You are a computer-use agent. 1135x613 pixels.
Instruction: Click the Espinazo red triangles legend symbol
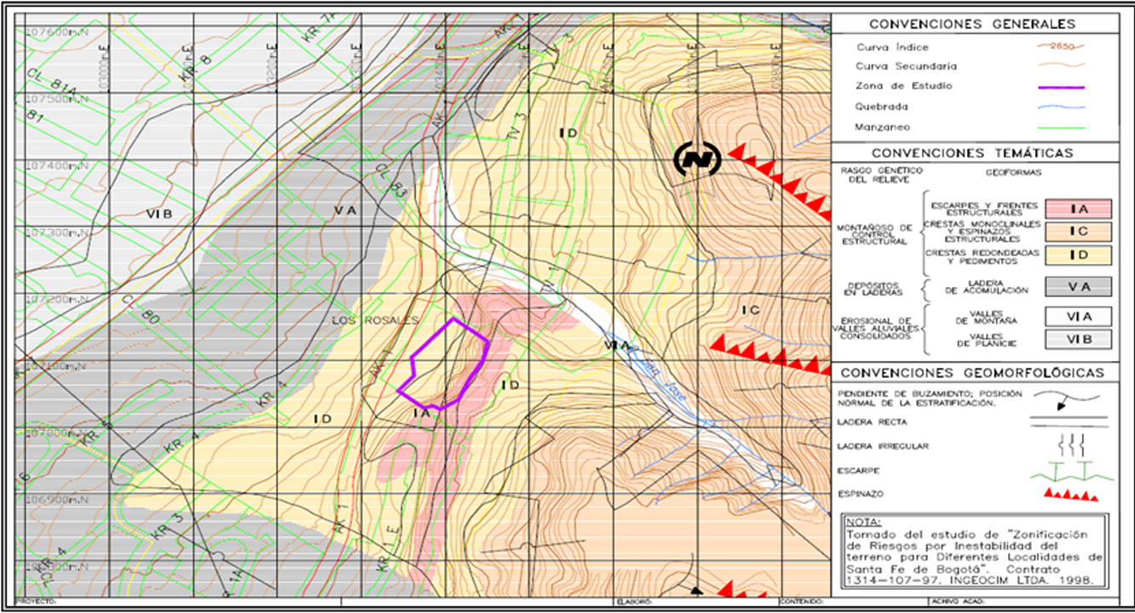pyautogui.click(x=1069, y=494)
